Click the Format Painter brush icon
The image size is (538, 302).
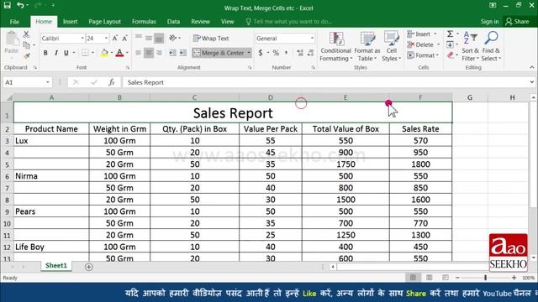26,56
